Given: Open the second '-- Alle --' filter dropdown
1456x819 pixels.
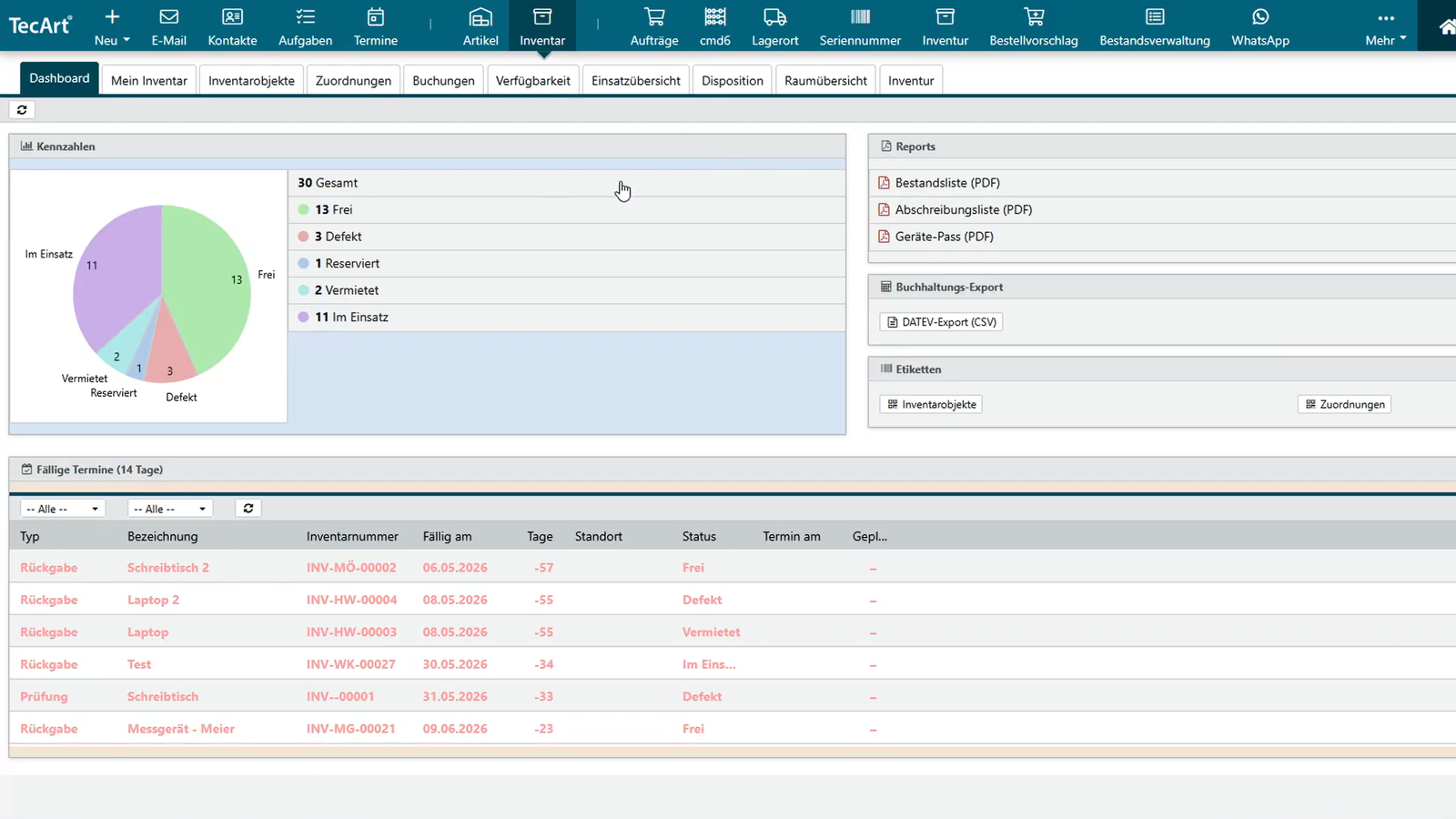Looking at the screenshot, I should tap(170, 509).
